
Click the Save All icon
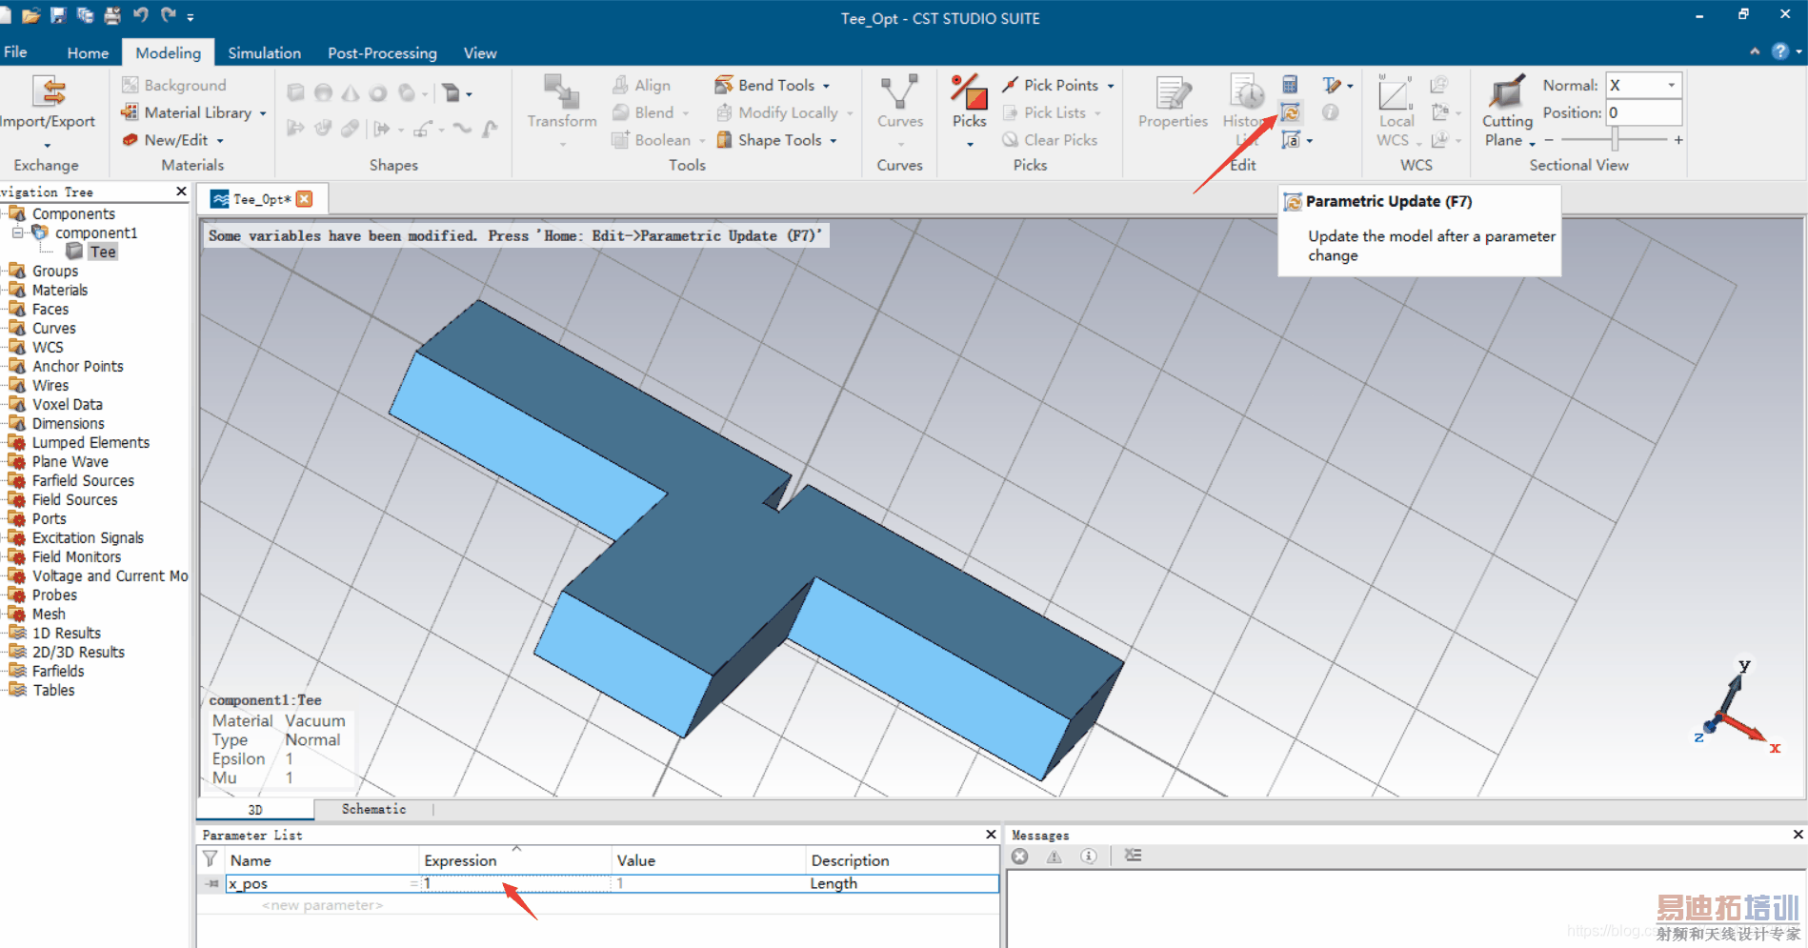(85, 15)
